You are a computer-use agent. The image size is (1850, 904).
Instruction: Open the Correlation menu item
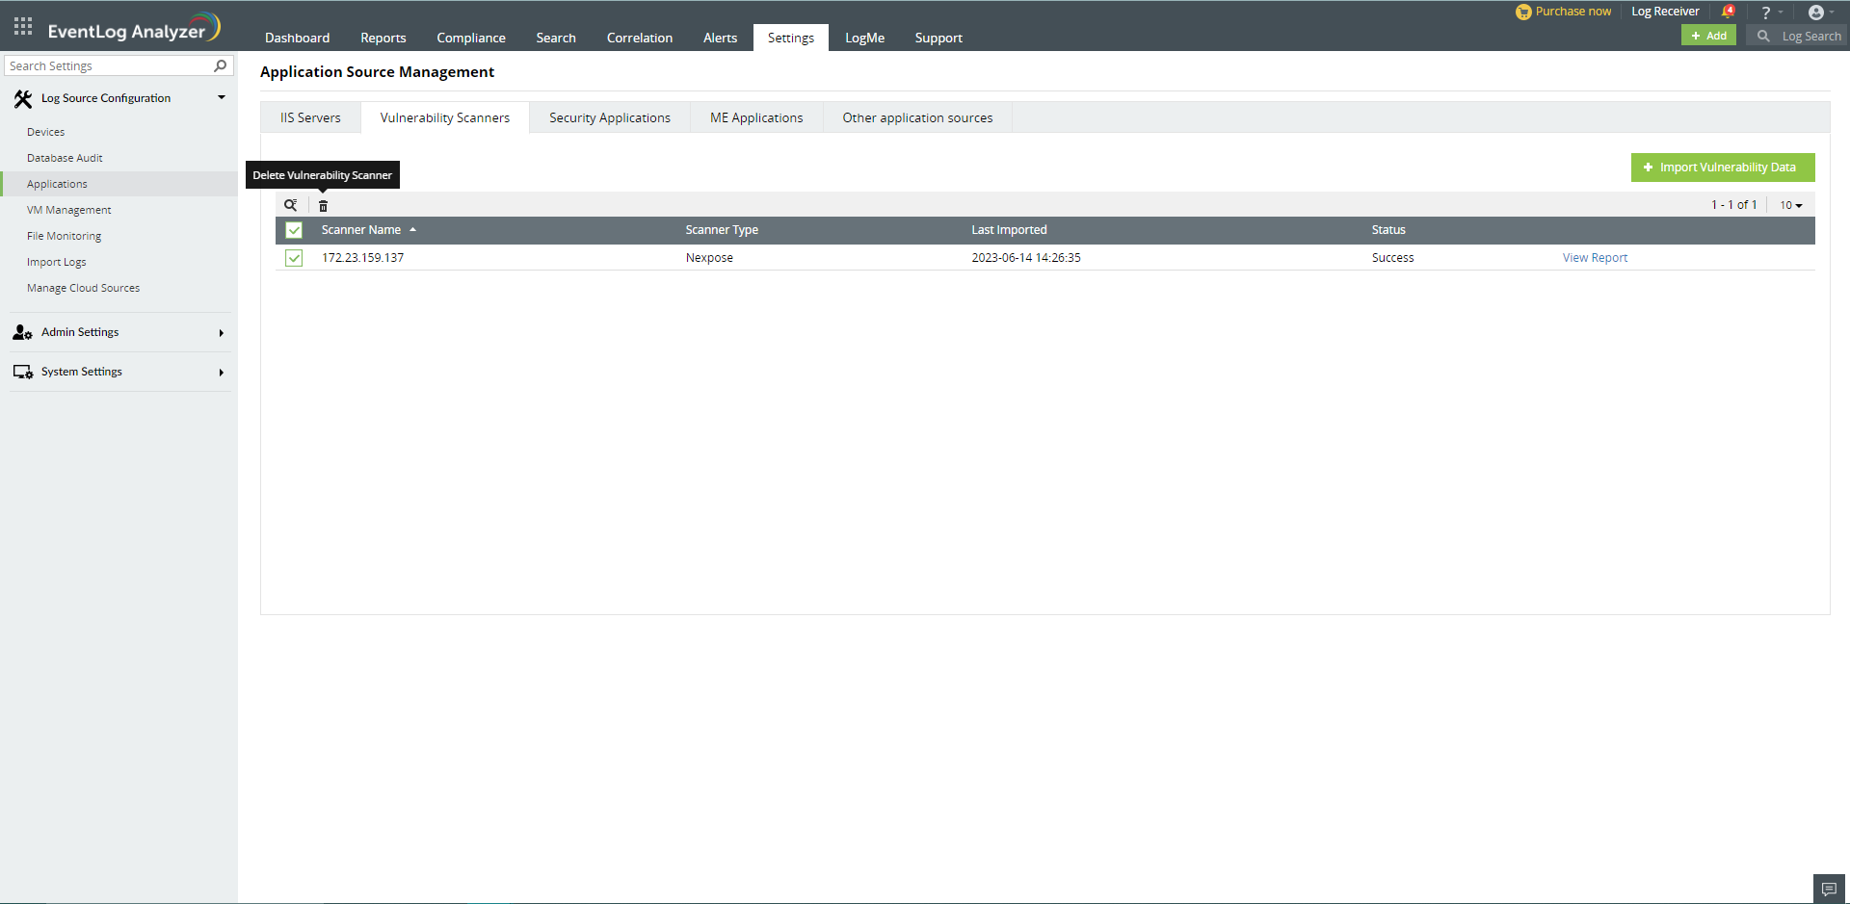point(639,38)
